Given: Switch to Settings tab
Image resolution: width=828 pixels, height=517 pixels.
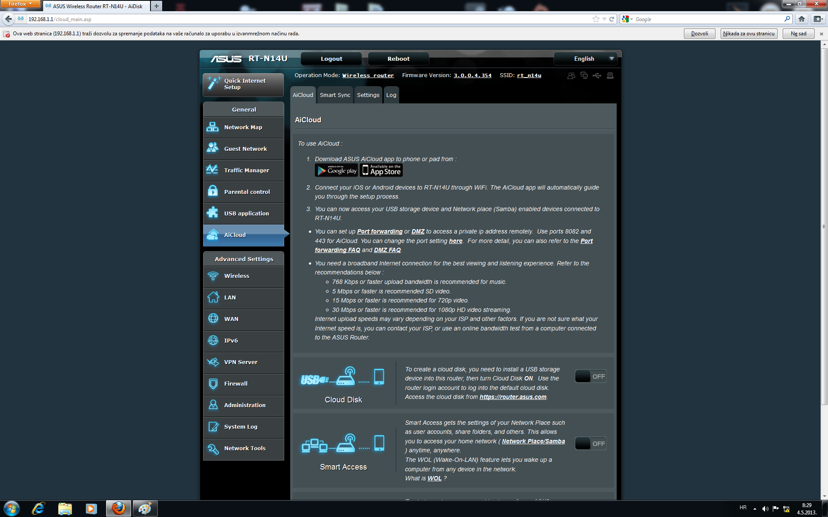Looking at the screenshot, I should pos(368,95).
